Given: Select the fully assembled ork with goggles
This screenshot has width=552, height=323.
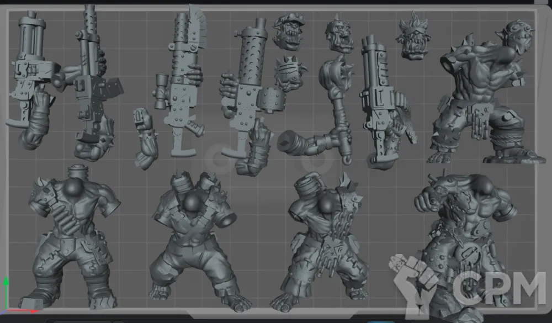Looking at the screenshot, I should (x=486, y=92).
